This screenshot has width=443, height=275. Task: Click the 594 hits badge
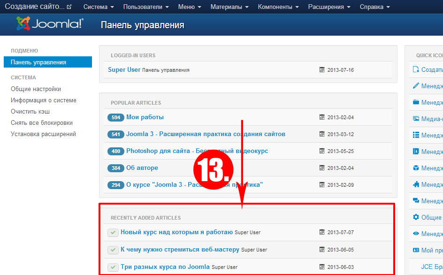[x=115, y=118]
